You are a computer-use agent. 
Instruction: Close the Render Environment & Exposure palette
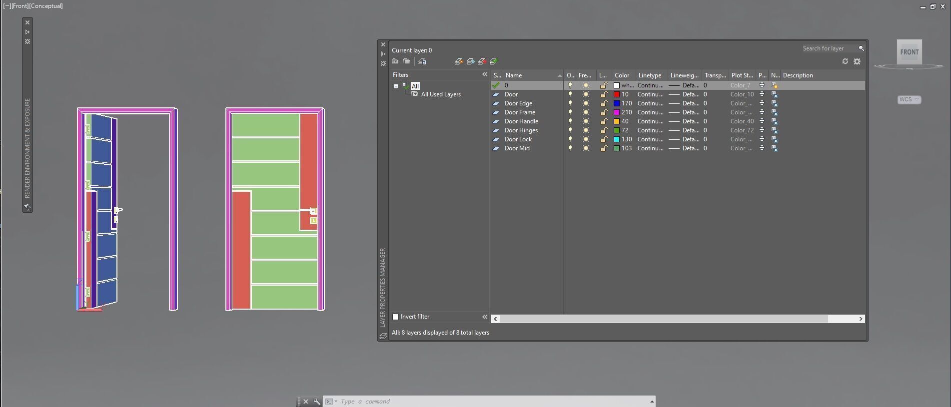point(27,22)
